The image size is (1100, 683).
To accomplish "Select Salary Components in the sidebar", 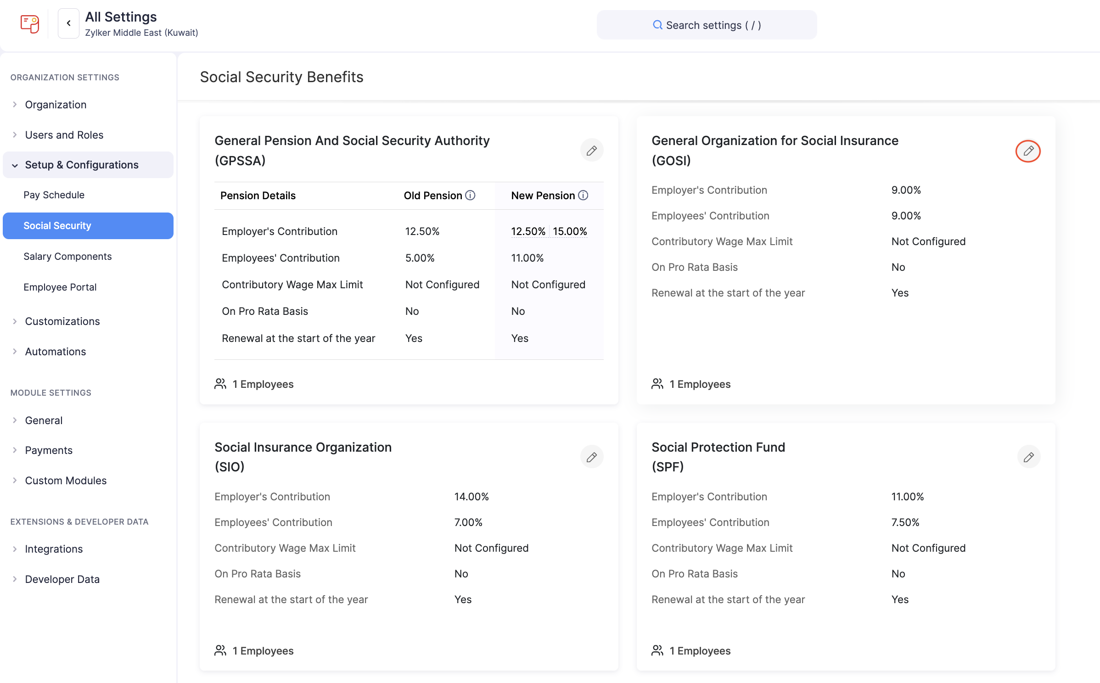I will click(67, 256).
